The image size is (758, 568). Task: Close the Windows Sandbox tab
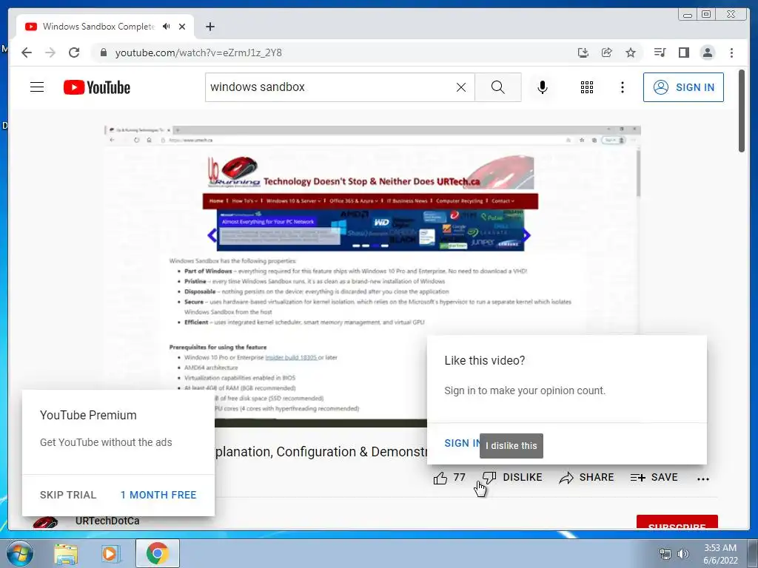coord(182,27)
